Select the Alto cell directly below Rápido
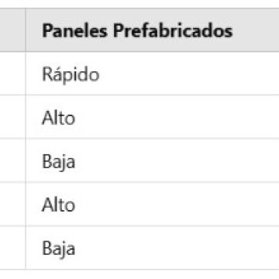This screenshot has height=279, width=279. tap(153, 117)
